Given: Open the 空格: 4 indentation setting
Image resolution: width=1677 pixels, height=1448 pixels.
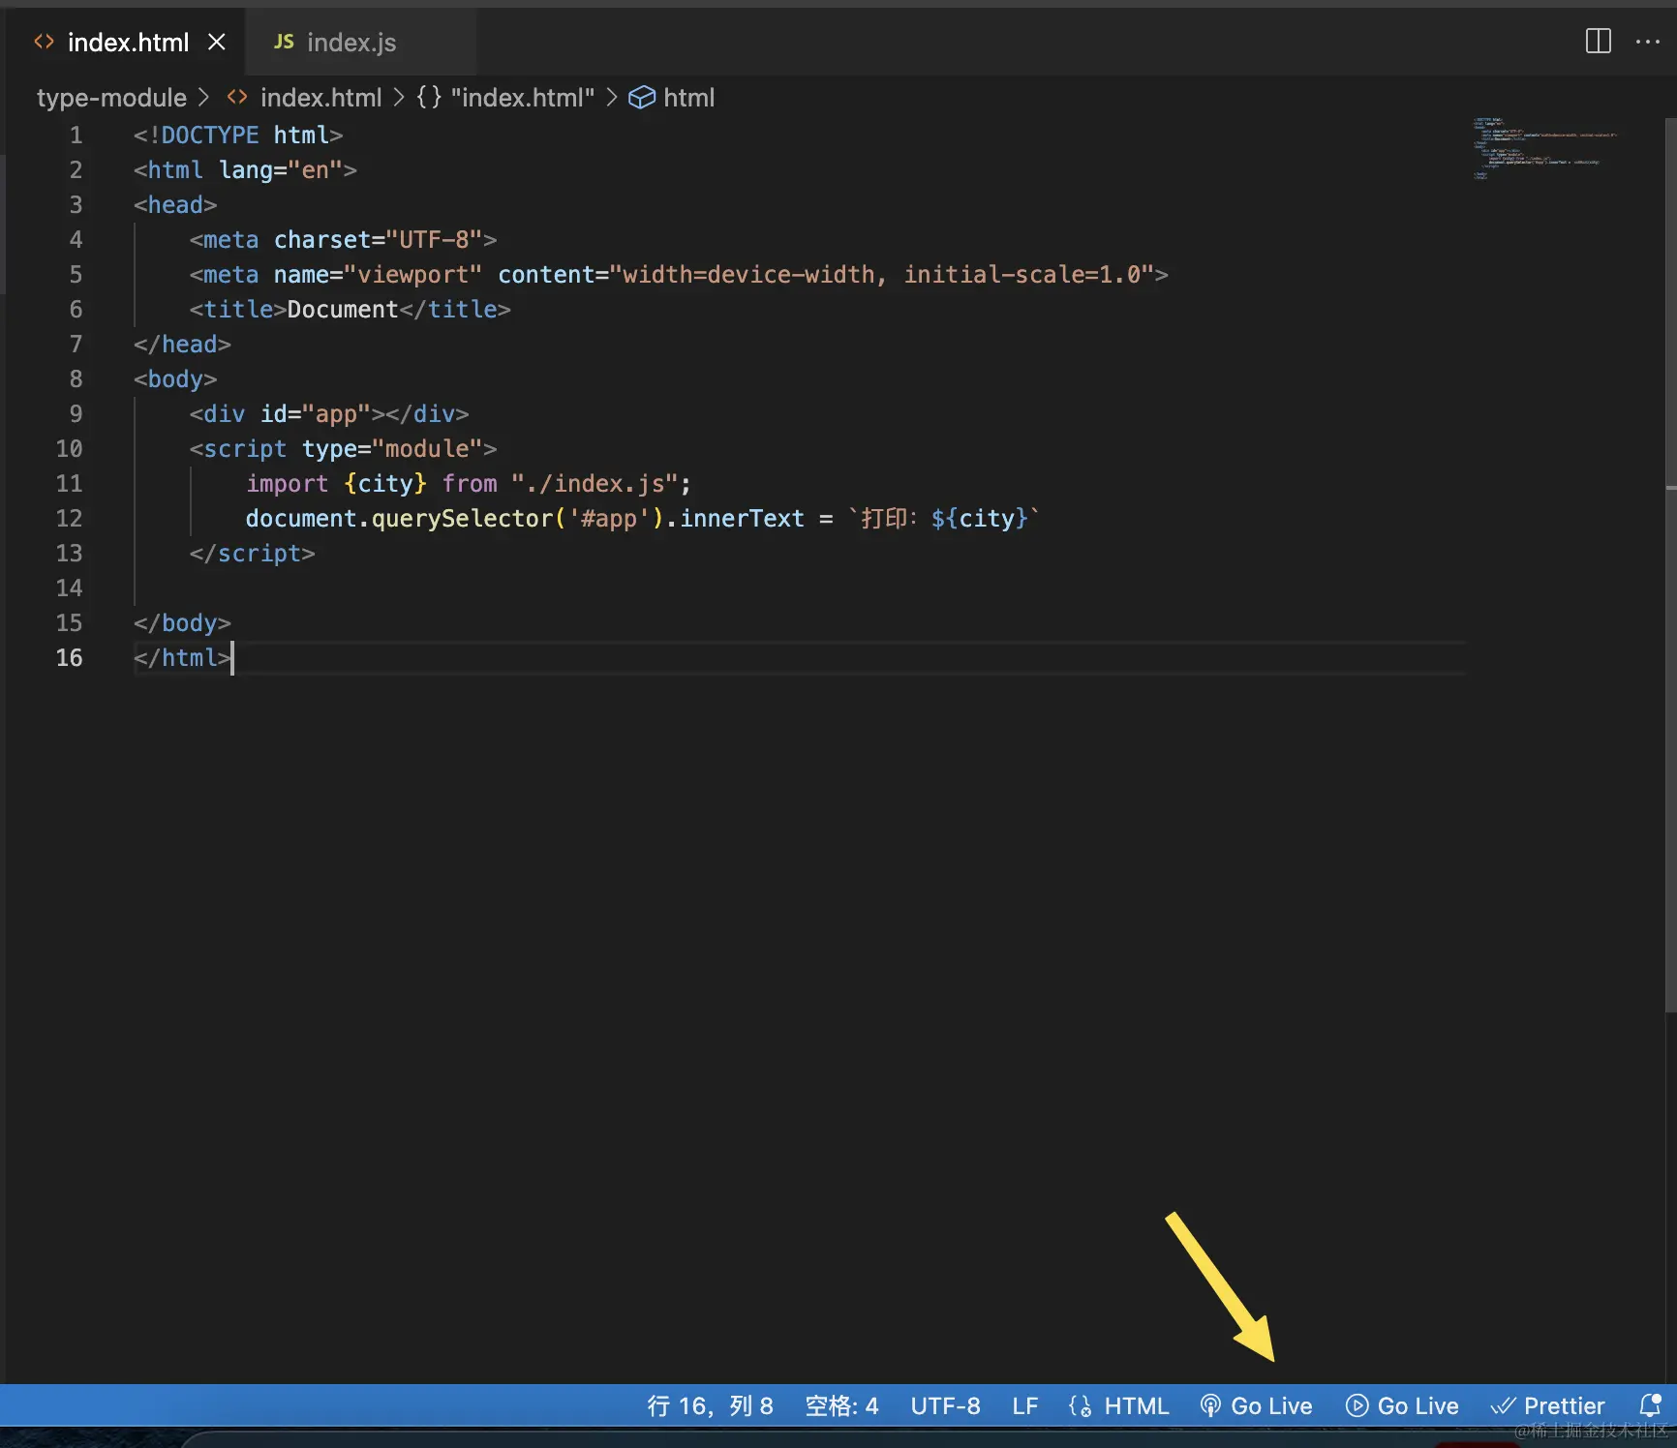Looking at the screenshot, I should 841,1405.
